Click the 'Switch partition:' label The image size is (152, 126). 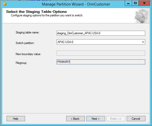[x=25, y=43]
